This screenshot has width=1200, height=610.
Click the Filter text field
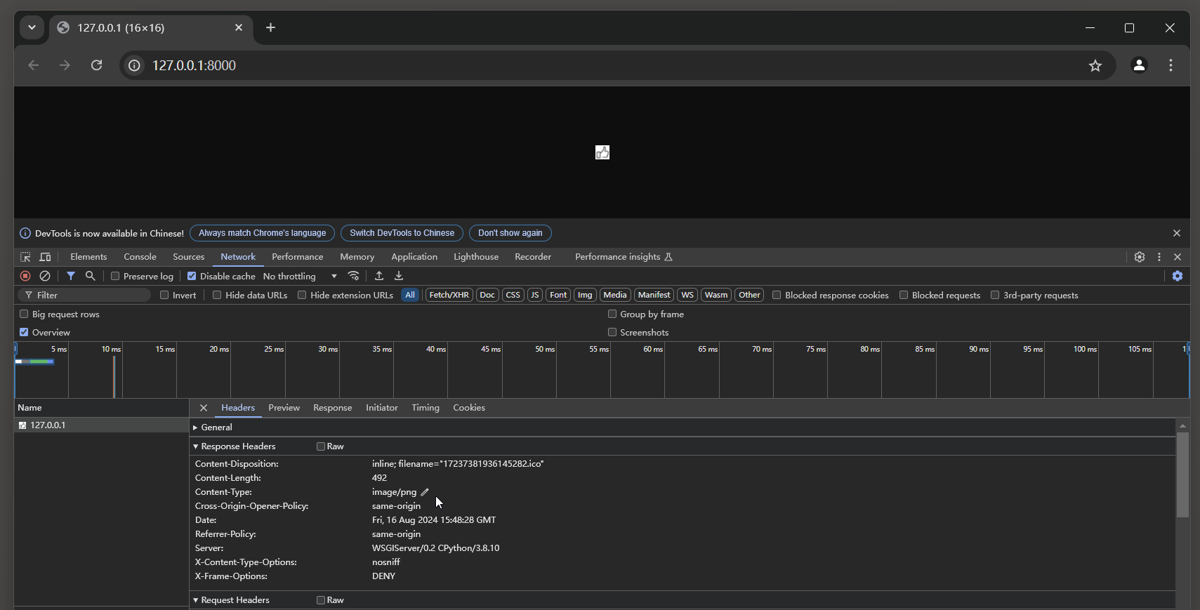[x=84, y=296]
